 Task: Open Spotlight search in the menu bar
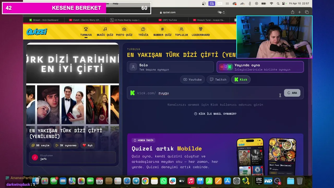pyautogui.click(x=278, y=4)
